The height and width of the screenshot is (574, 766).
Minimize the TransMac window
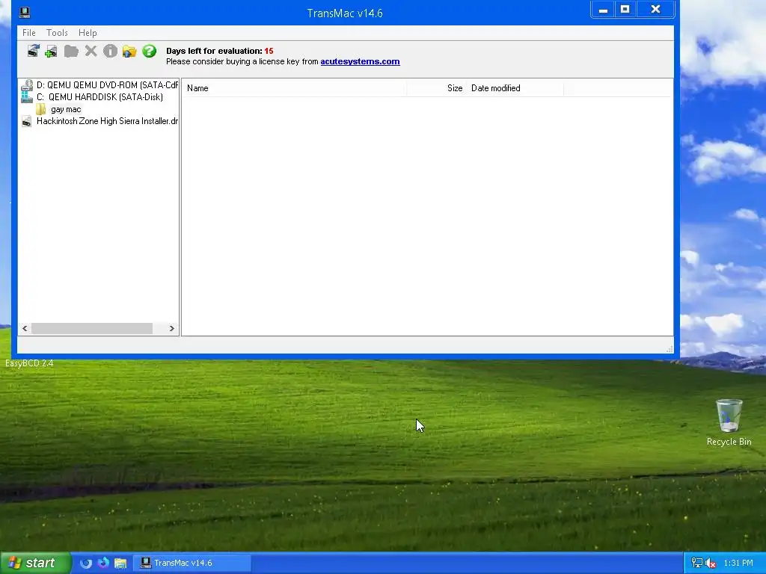pyautogui.click(x=604, y=10)
